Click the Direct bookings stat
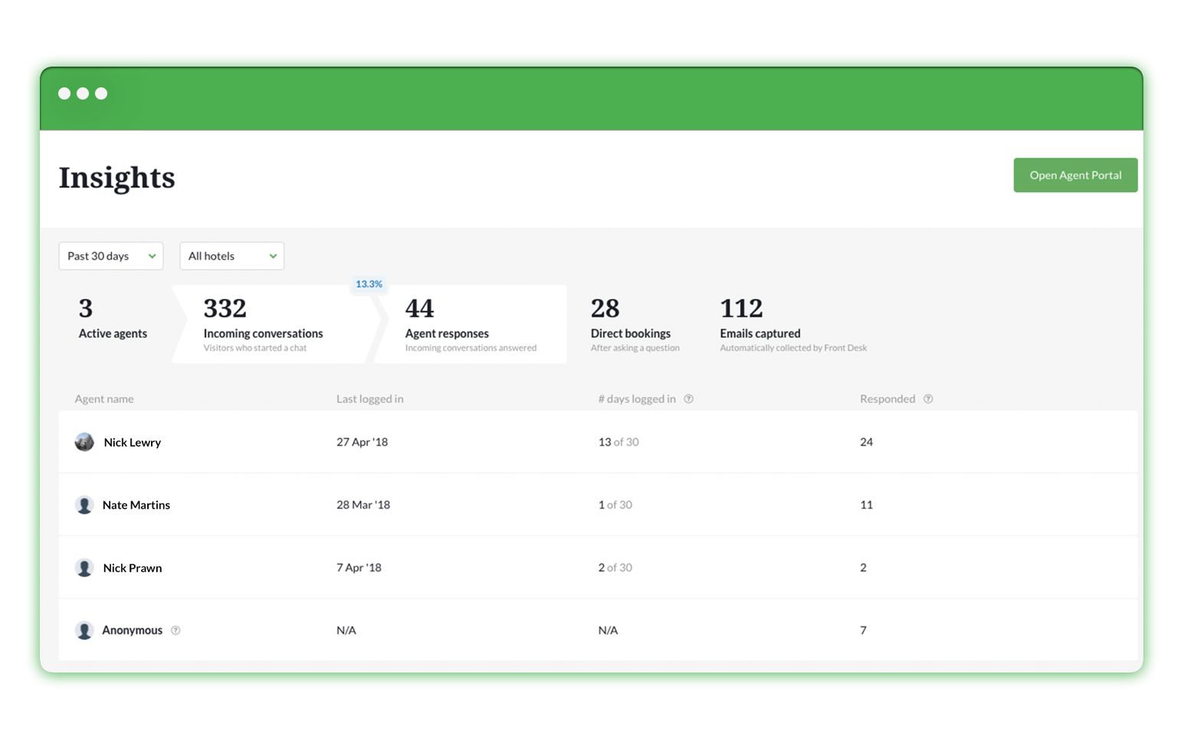The image size is (1184, 743). [635, 325]
